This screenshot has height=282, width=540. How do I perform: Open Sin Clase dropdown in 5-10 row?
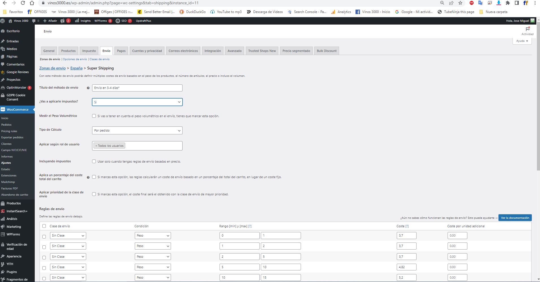[x=68, y=267]
